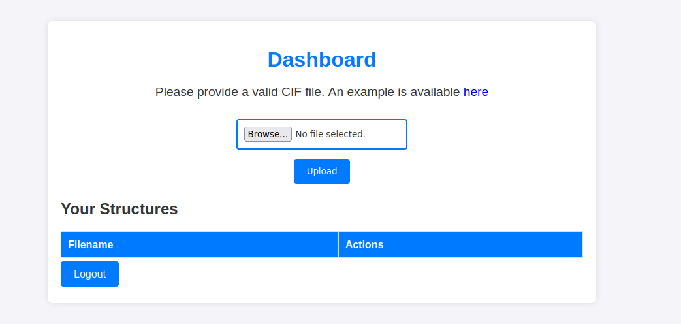Select the Actions column header
The width and height of the screenshot is (681, 324).
pyautogui.click(x=364, y=245)
